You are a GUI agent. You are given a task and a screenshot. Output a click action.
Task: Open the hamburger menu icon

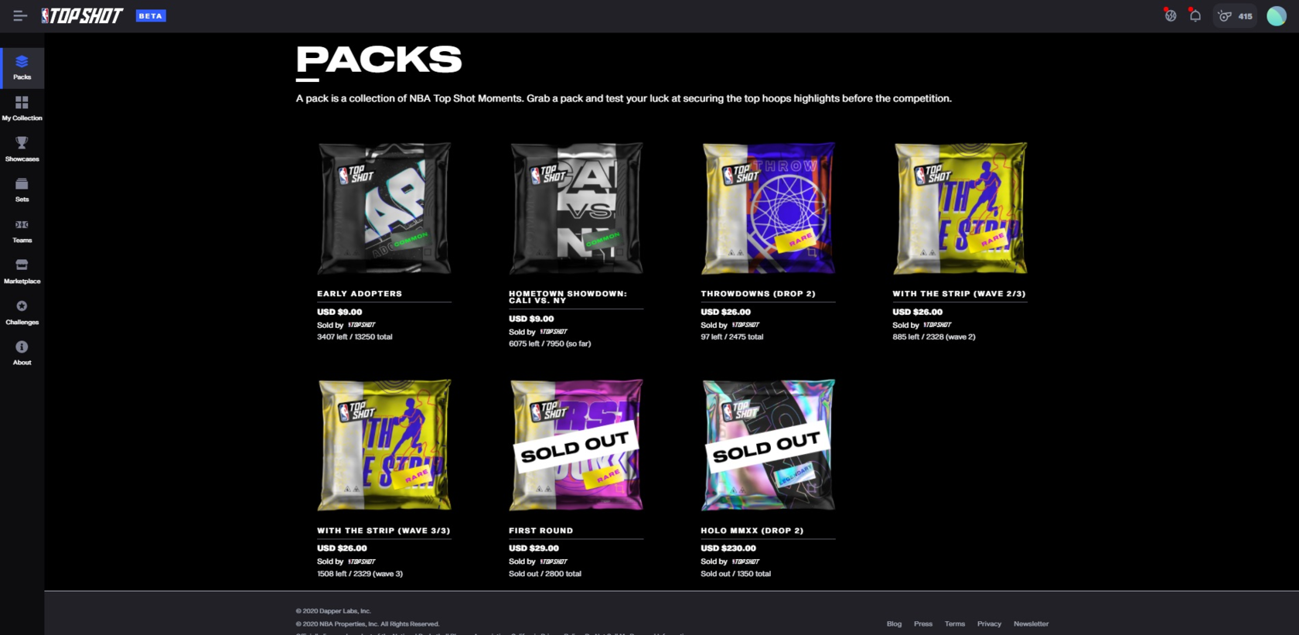pos(20,15)
